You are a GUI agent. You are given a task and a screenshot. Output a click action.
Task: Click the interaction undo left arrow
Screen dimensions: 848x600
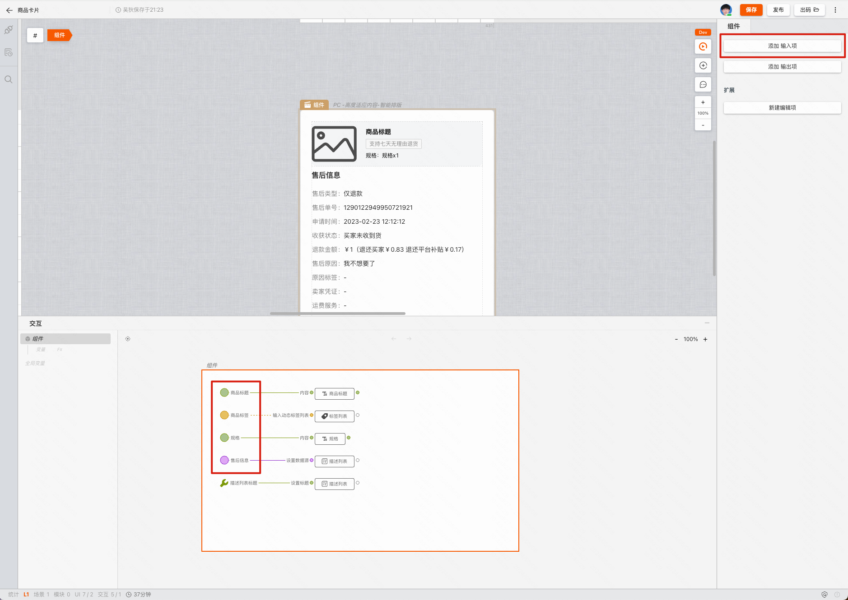coord(394,339)
